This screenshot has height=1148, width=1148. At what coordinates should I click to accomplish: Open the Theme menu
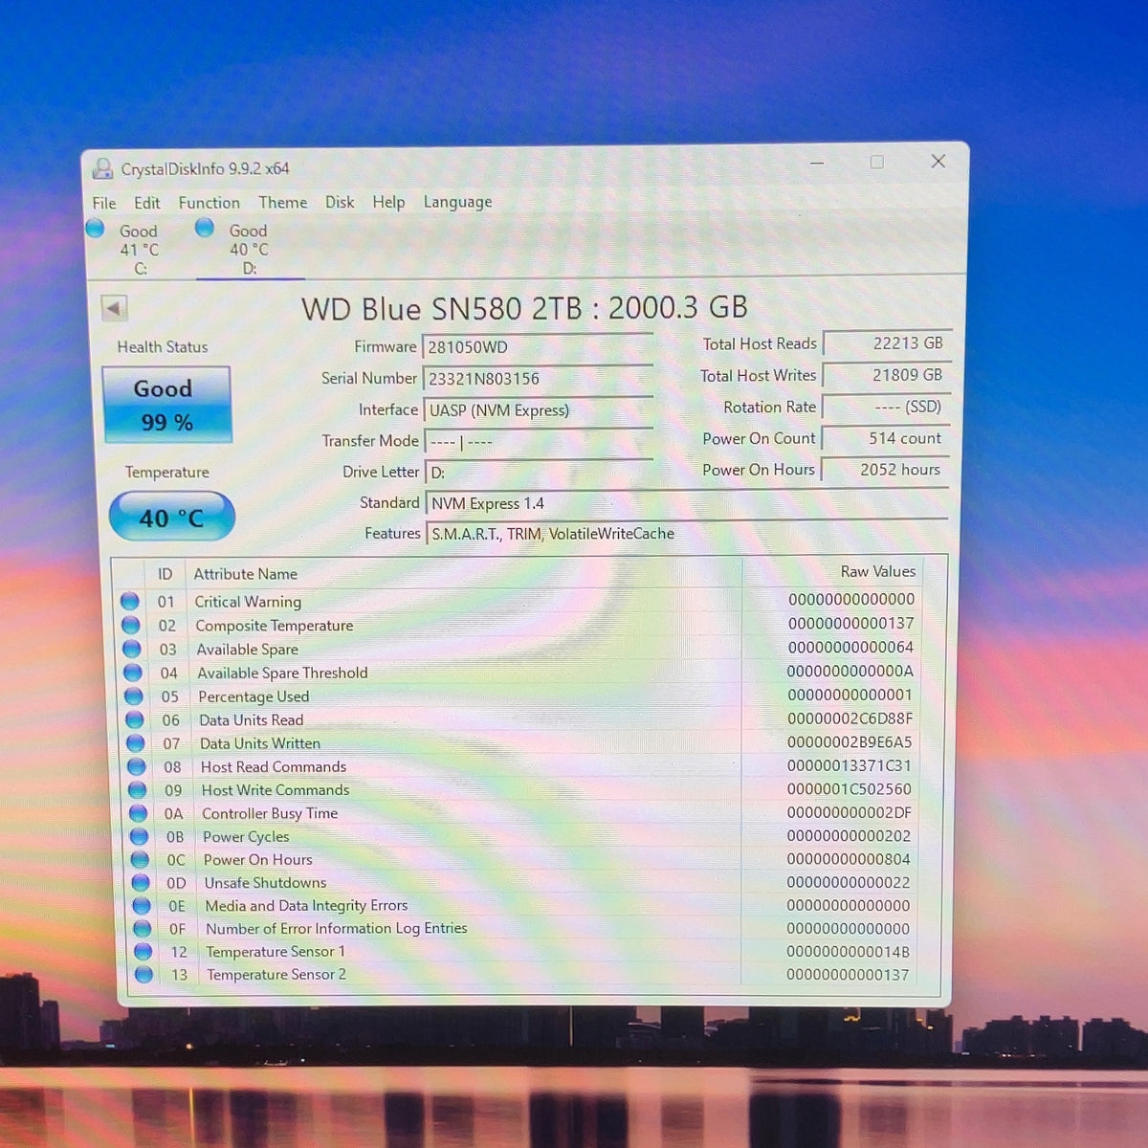(283, 202)
